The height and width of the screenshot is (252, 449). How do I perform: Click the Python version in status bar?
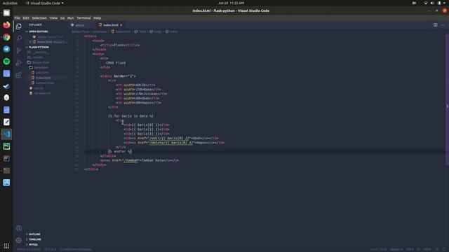[x=29, y=249]
